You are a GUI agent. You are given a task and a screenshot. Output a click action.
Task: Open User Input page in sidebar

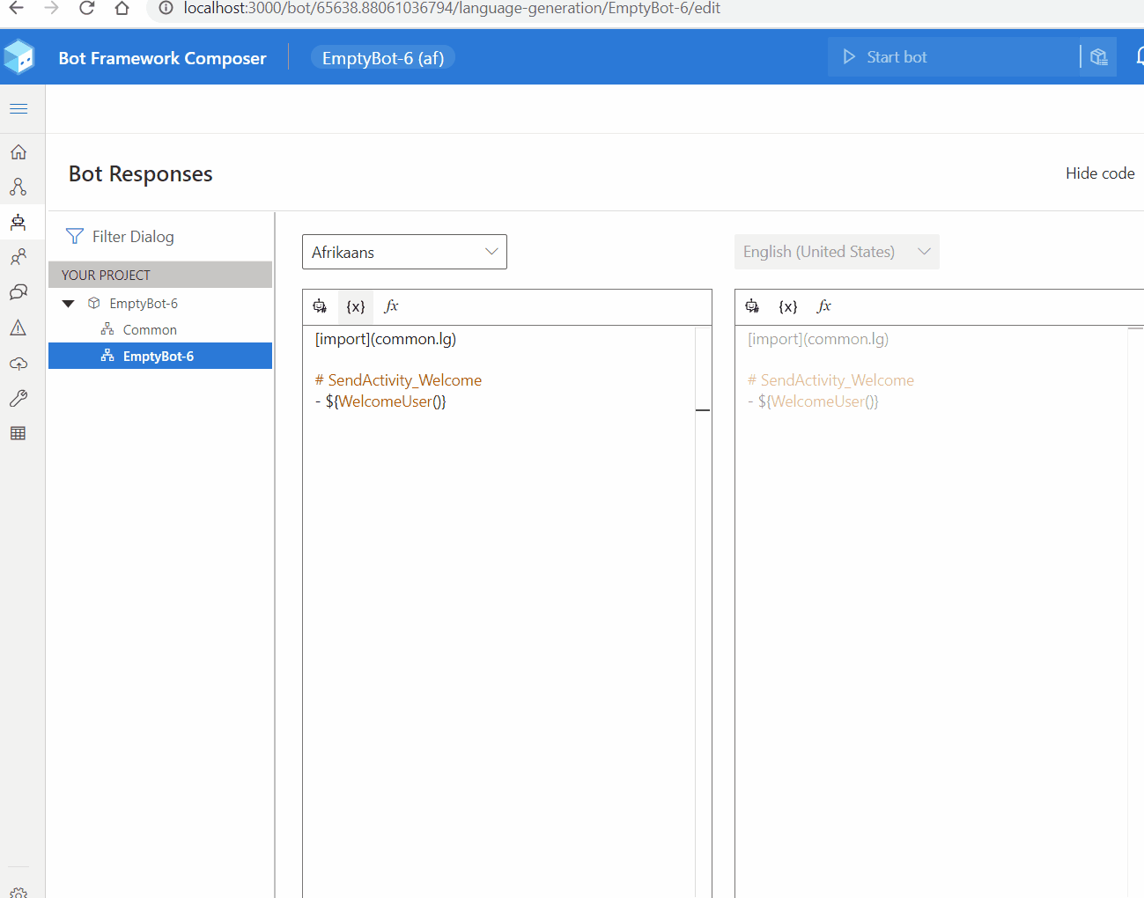[x=18, y=257]
